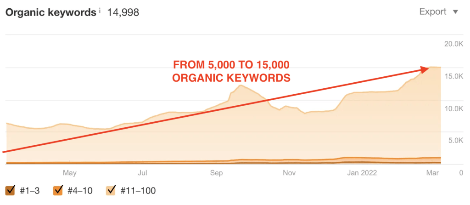
Task: Click the 14,998 keyword count
Action: coord(123,12)
